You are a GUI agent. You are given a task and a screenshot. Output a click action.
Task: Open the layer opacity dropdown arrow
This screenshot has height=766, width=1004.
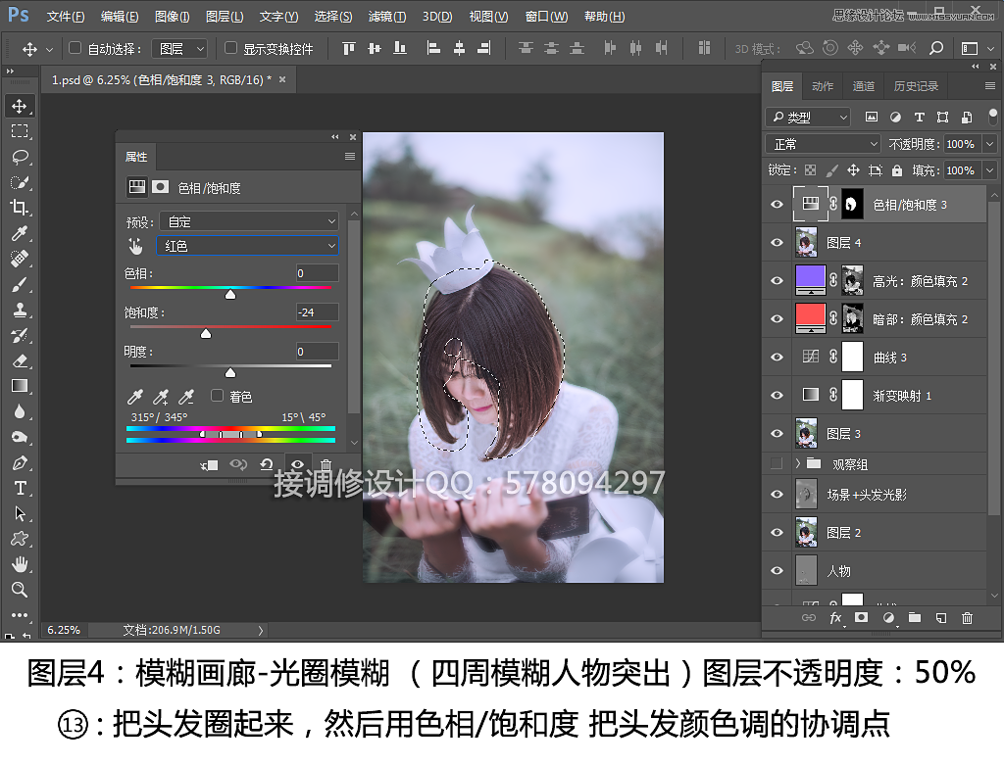coord(990,144)
